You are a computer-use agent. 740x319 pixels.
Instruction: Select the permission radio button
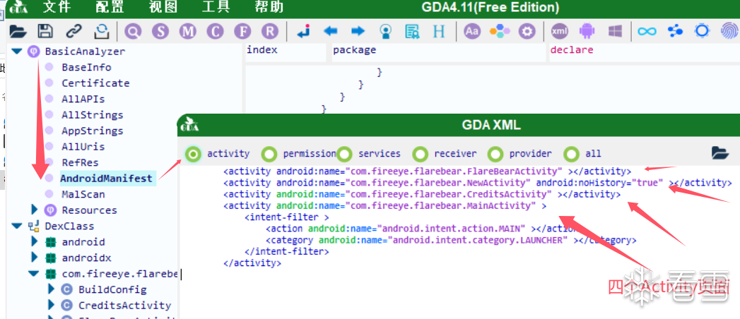click(269, 154)
